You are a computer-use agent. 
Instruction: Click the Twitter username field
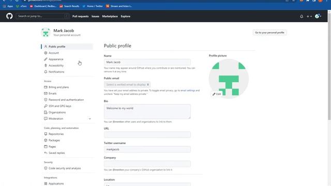(147, 149)
